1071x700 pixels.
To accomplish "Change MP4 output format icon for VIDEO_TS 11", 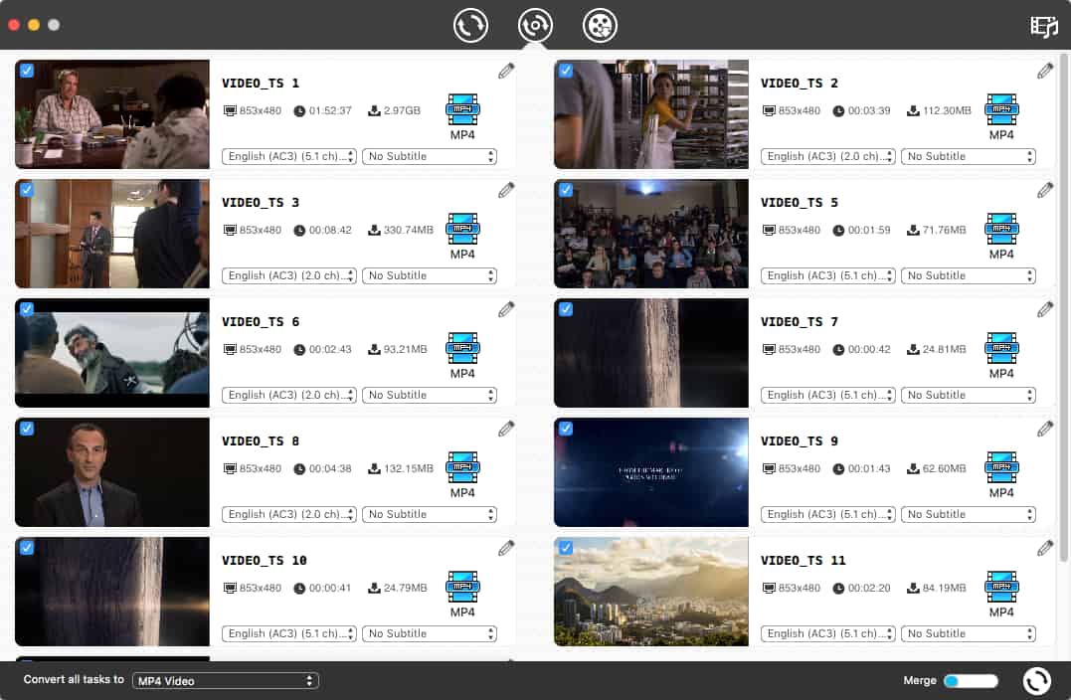I will coord(1001,588).
